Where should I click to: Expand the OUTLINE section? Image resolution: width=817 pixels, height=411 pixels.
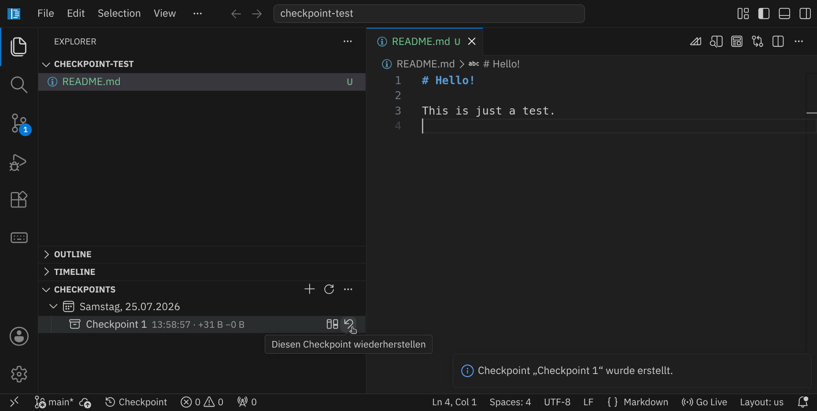(202, 255)
